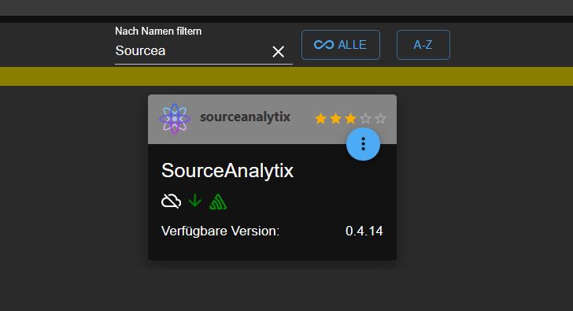Select the fifth rating star
The image size is (573, 311).
(380, 118)
